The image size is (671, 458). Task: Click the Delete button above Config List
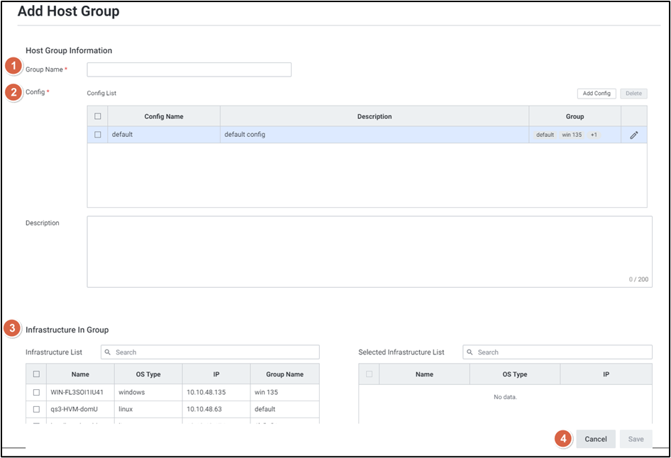[x=633, y=94]
